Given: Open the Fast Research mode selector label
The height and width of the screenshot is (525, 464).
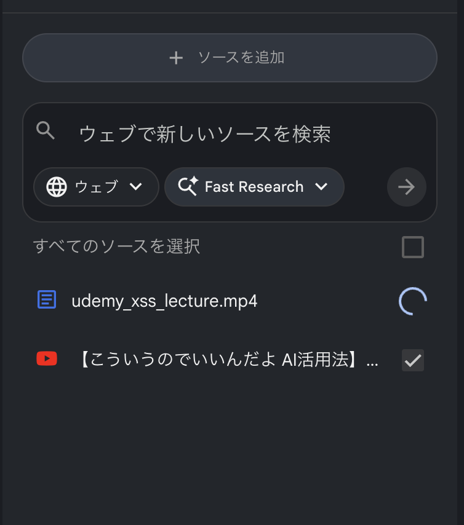Looking at the screenshot, I should click(x=254, y=187).
